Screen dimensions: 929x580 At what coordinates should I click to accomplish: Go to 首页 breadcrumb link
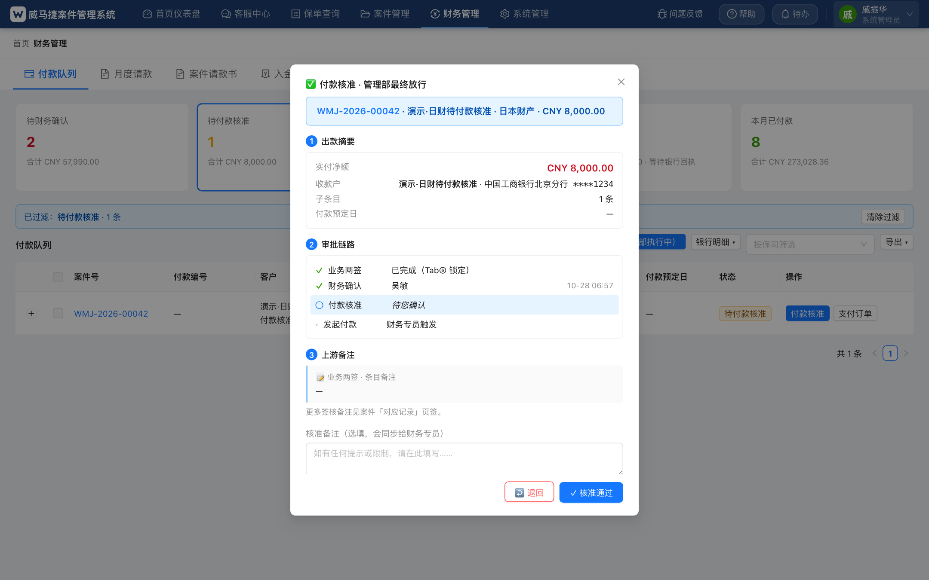(x=21, y=43)
